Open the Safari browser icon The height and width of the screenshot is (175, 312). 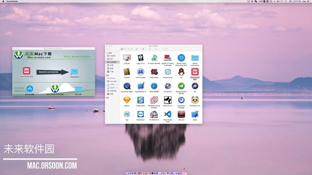tap(154, 86)
